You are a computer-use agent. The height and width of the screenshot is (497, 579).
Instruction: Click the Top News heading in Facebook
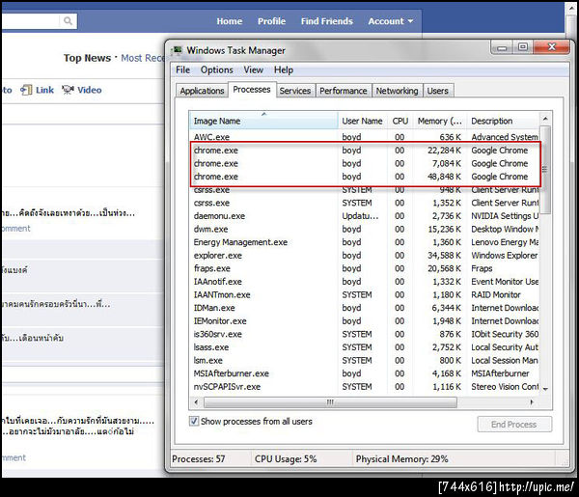tap(87, 58)
